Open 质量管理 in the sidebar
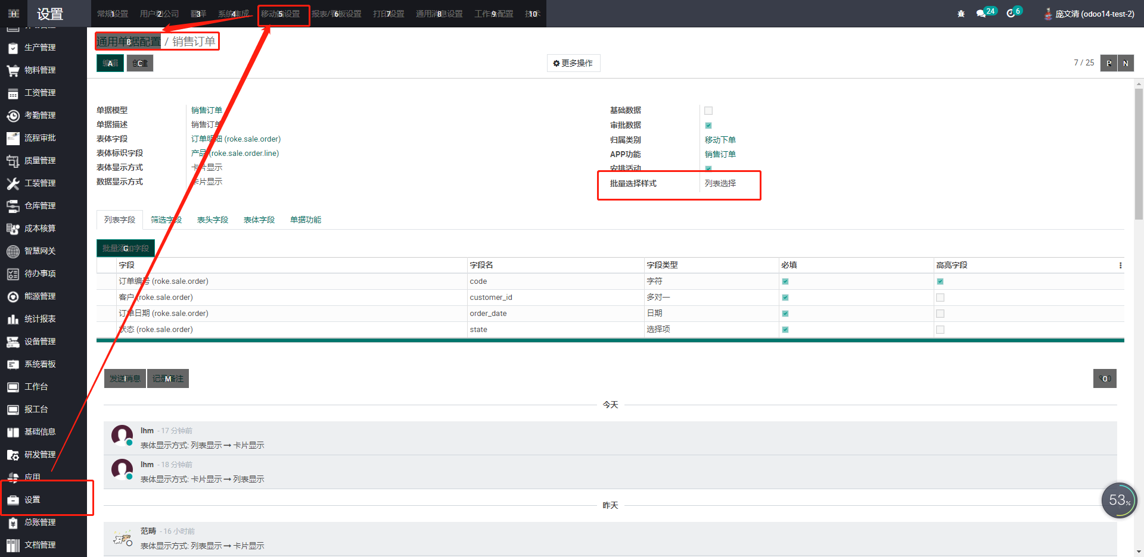The height and width of the screenshot is (557, 1144). click(39, 161)
